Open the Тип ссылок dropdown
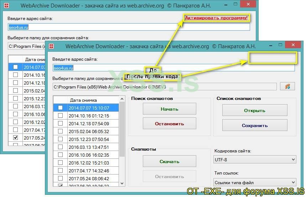Screen dimensions: 306x197 point(255,182)
